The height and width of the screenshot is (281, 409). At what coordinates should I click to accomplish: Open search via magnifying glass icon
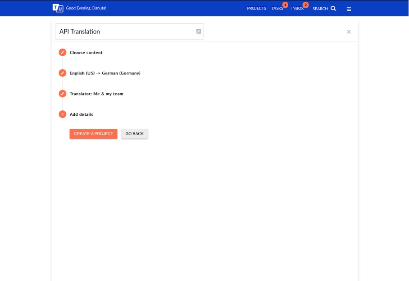pyautogui.click(x=333, y=9)
